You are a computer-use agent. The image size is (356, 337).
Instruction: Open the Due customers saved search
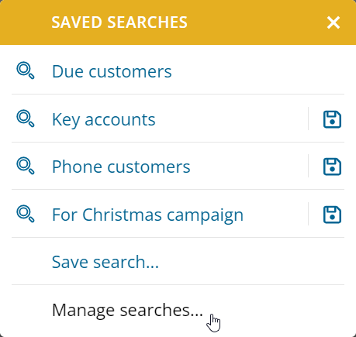[x=112, y=71]
